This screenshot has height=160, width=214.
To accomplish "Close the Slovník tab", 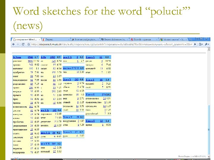I will click(x=157, y=40).
